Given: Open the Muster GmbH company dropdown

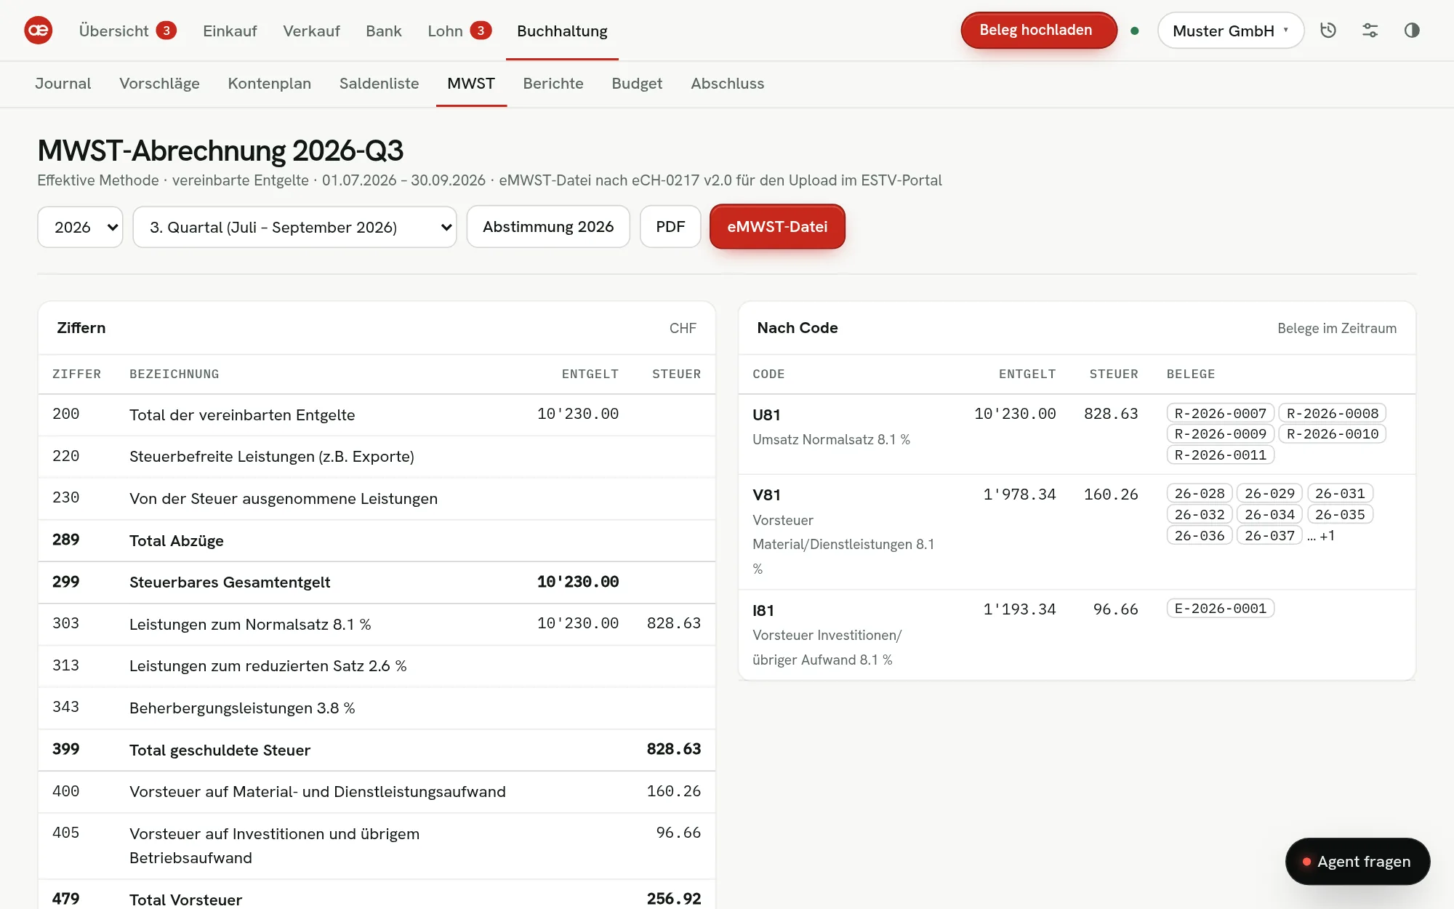Looking at the screenshot, I should [1231, 31].
